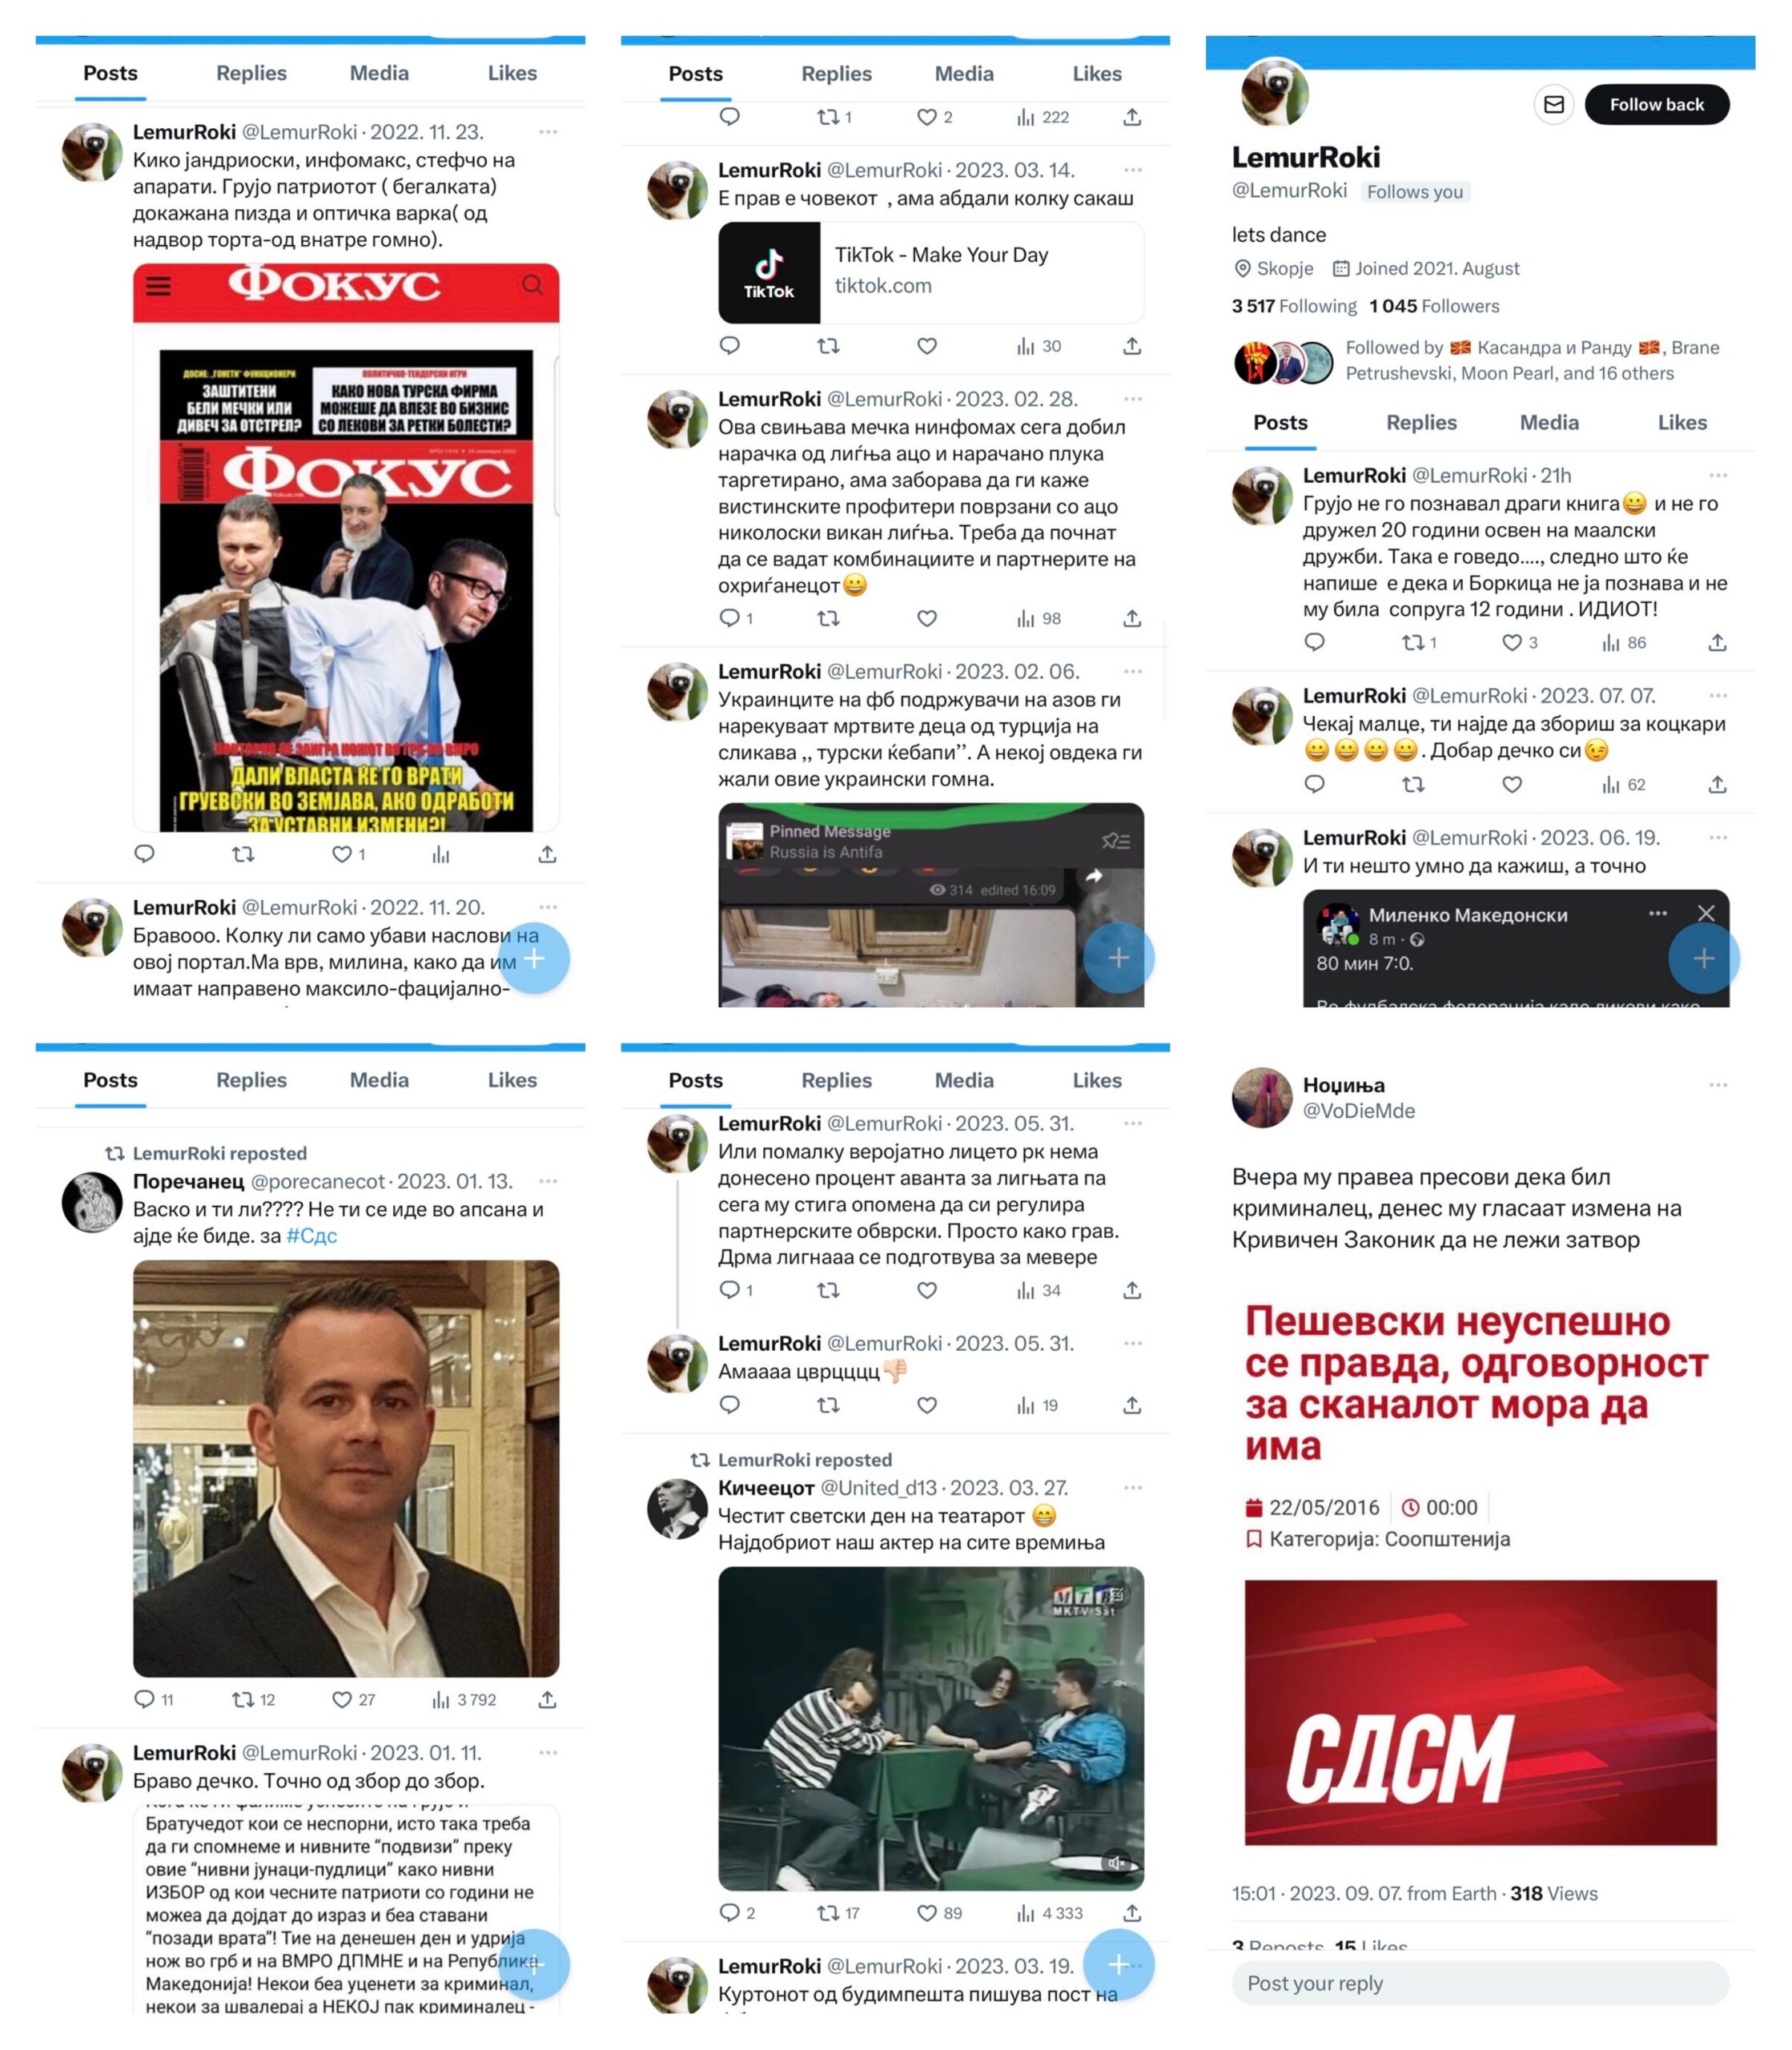This screenshot has height=2050, width=1792.
Task: Click the Post your reply field
Action: pos(1480,1982)
